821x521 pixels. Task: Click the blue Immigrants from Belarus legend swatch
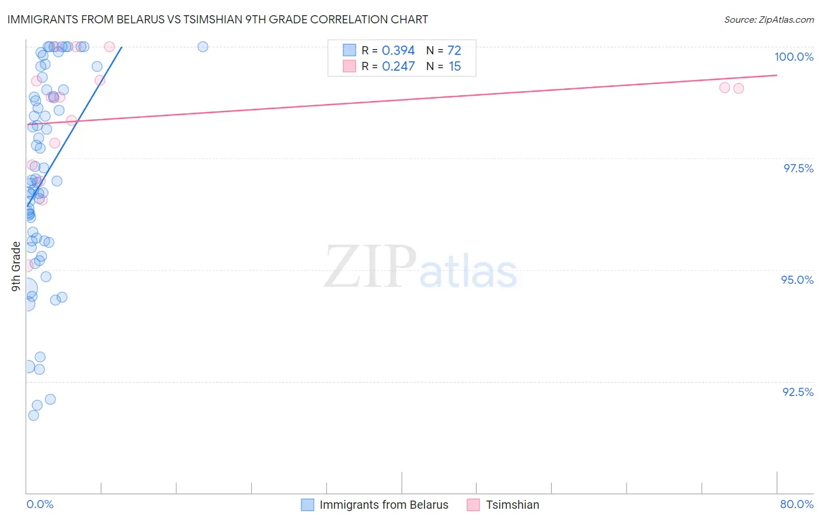pyautogui.click(x=308, y=505)
